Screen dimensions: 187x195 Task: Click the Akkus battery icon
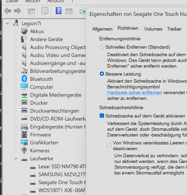point(24,31)
